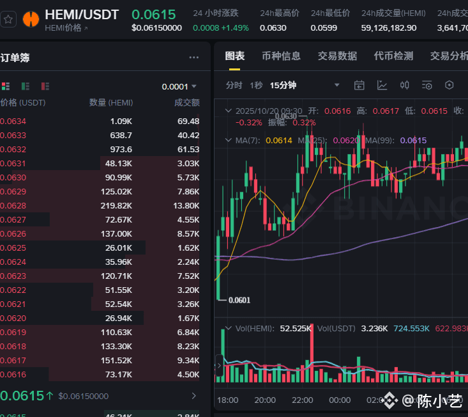The width and height of the screenshot is (468, 417).
Task: Click the 0.0618 sell order price
Action: pyautogui.click(x=13, y=347)
